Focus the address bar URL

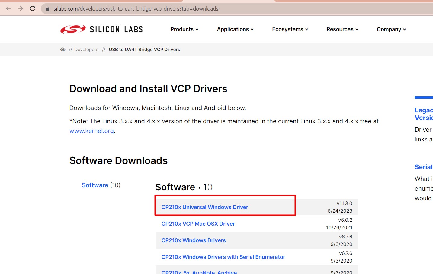click(136, 9)
